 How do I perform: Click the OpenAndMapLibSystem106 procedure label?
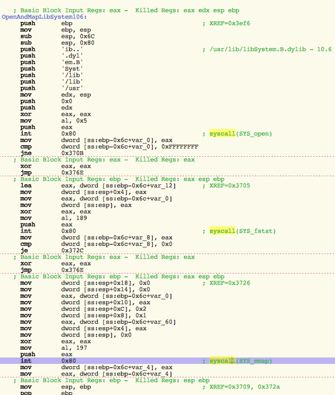pyautogui.click(x=44, y=17)
